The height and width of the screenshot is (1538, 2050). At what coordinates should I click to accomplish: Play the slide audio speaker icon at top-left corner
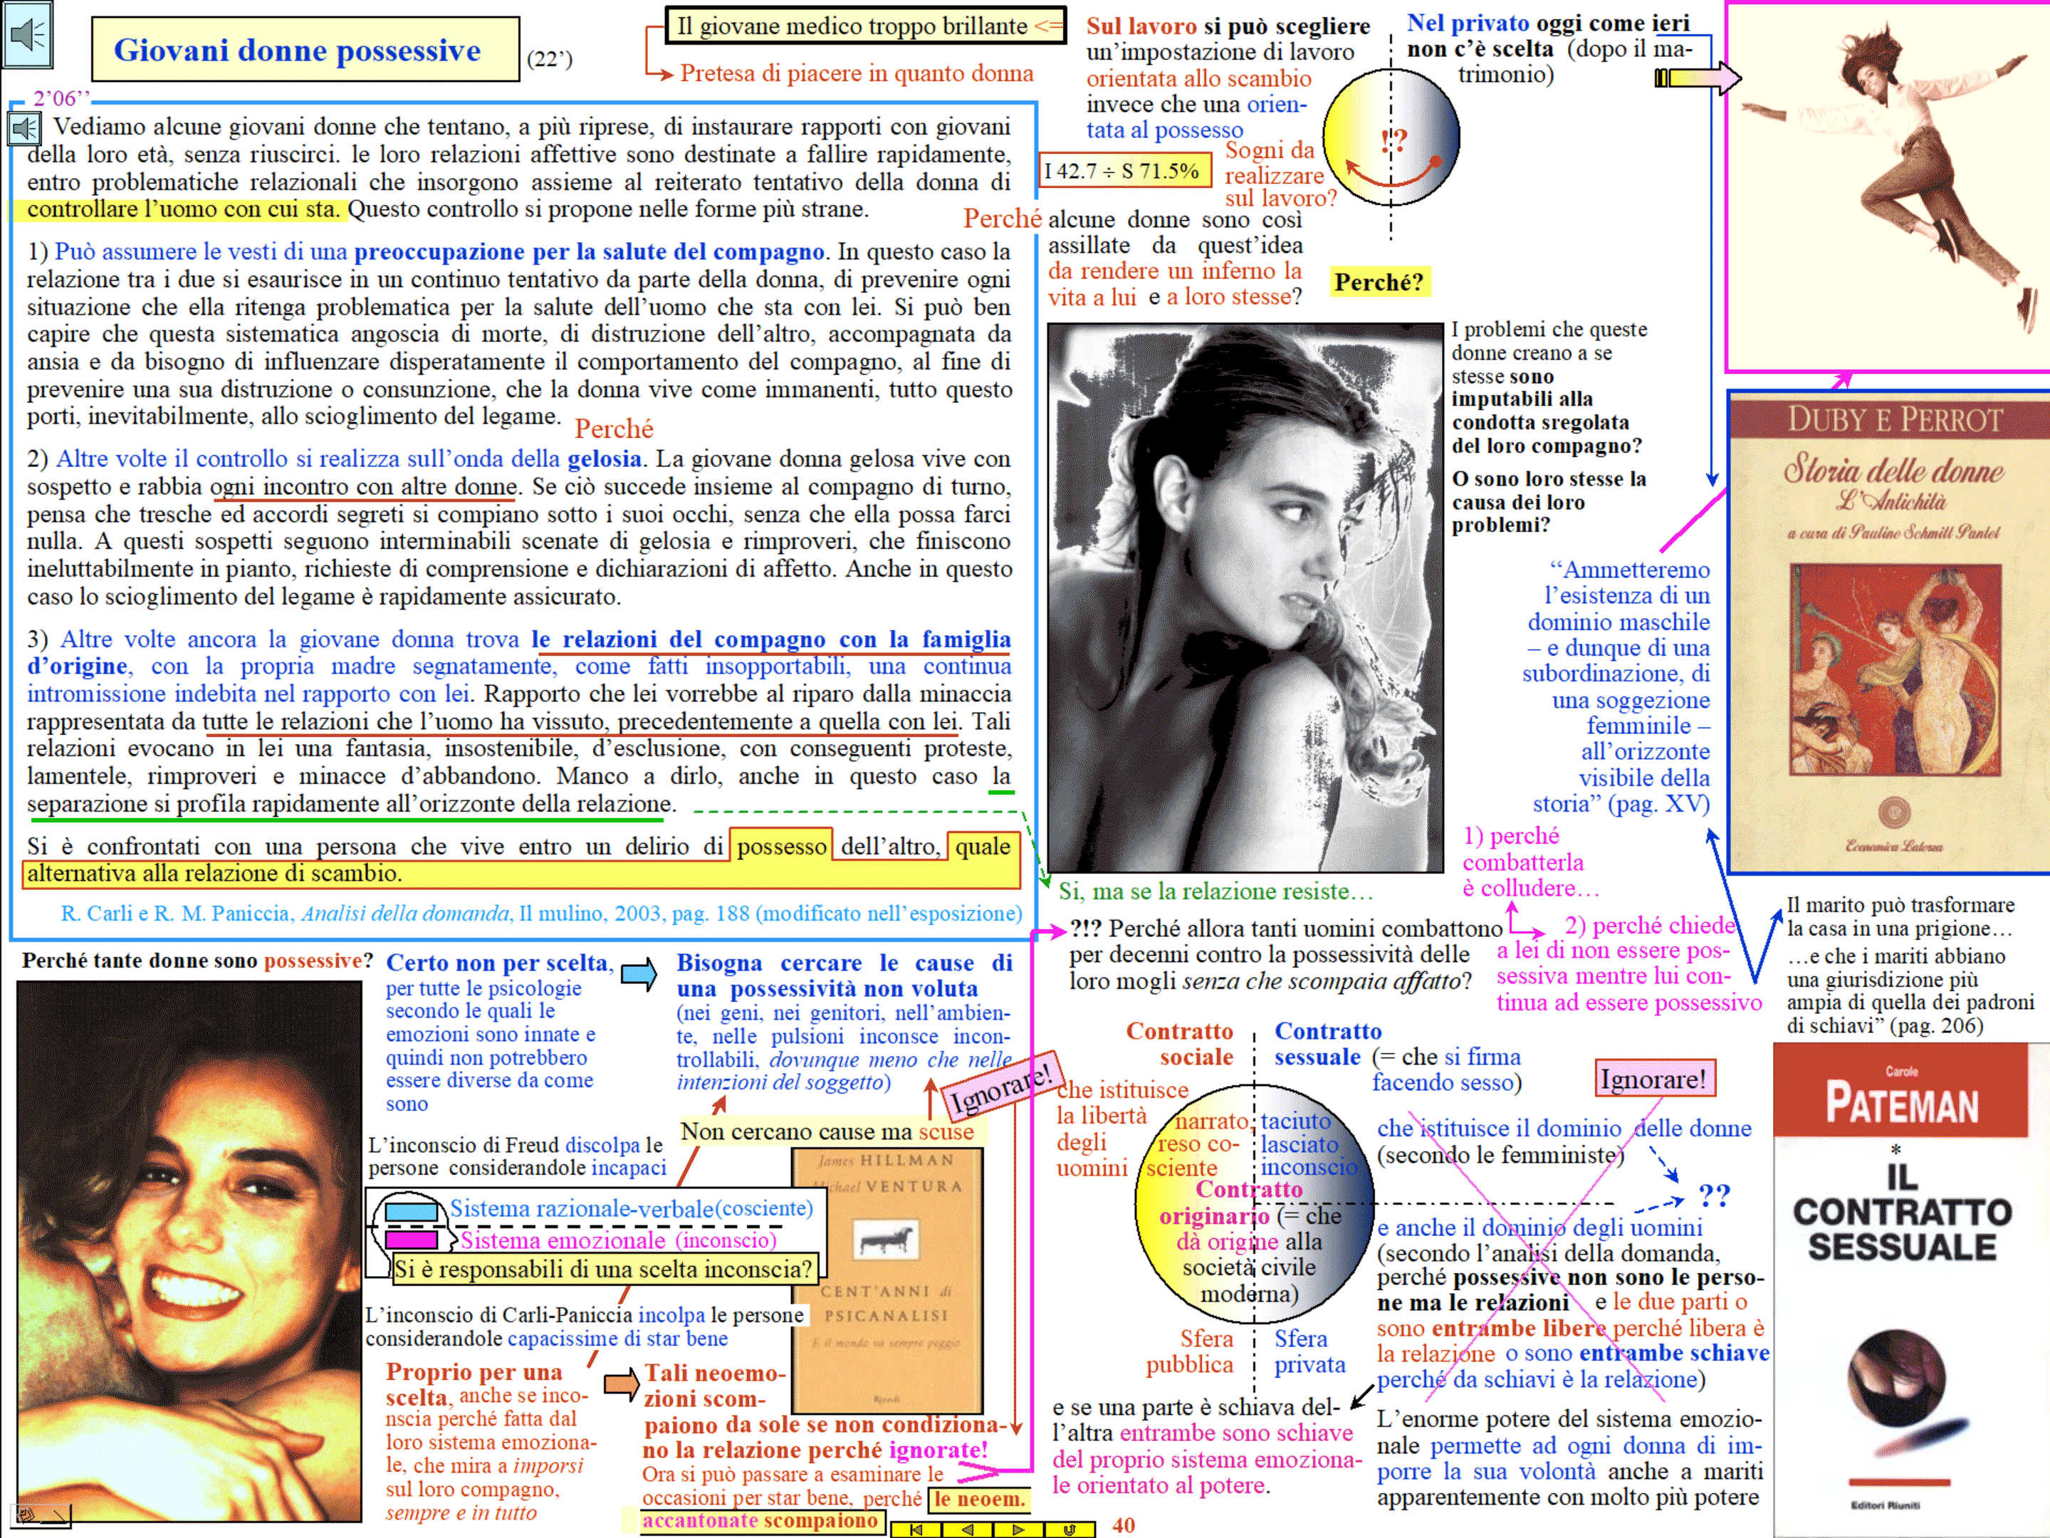click(x=27, y=34)
